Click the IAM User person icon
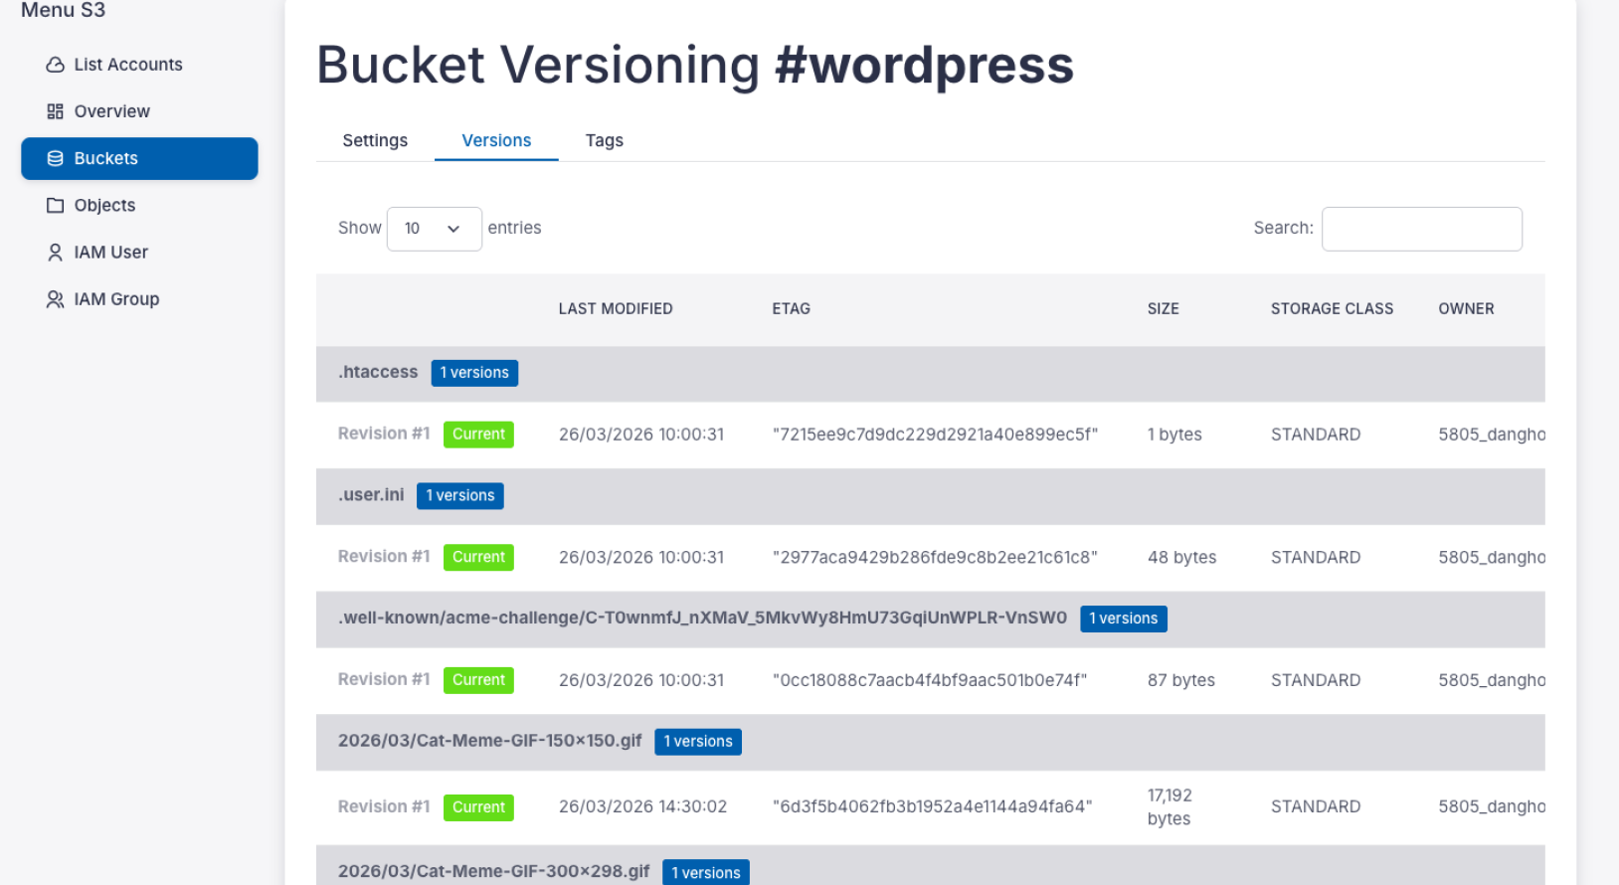 55,252
